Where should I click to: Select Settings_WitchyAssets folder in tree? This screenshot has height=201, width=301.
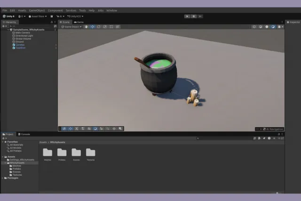coord(22,160)
